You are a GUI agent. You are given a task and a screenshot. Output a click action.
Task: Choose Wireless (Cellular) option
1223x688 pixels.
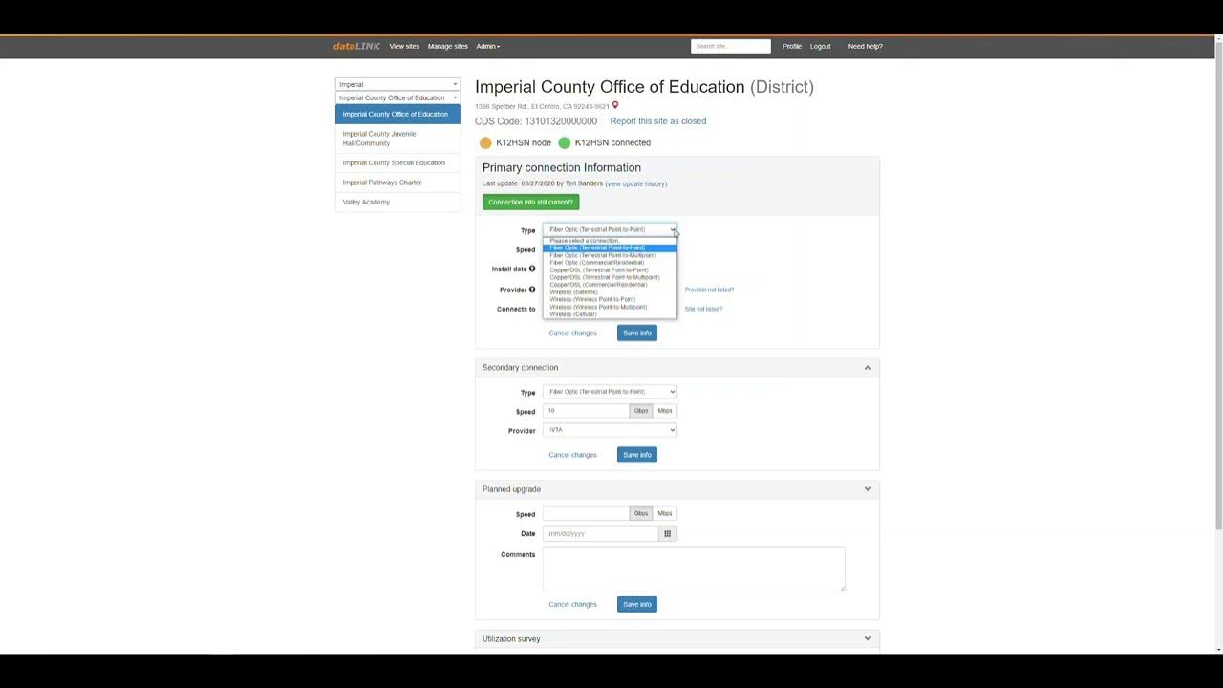pos(610,314)
